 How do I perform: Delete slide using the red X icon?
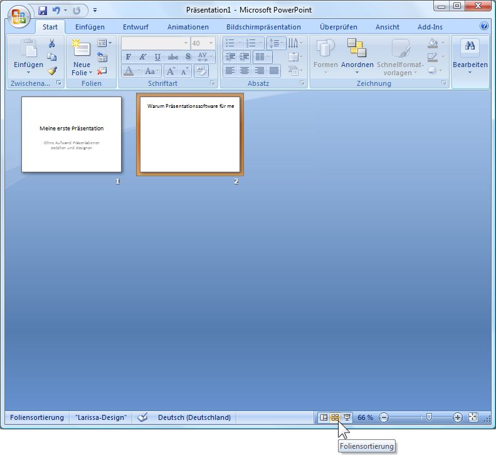coord(102,71)
